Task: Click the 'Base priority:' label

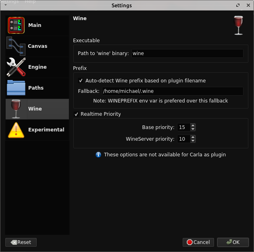Action: pyautogui.click(x=158, y=127)
